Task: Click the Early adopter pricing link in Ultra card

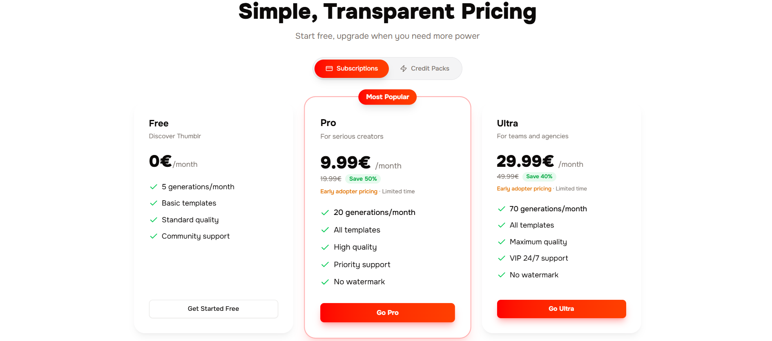Action: click(x=524, y=188)
